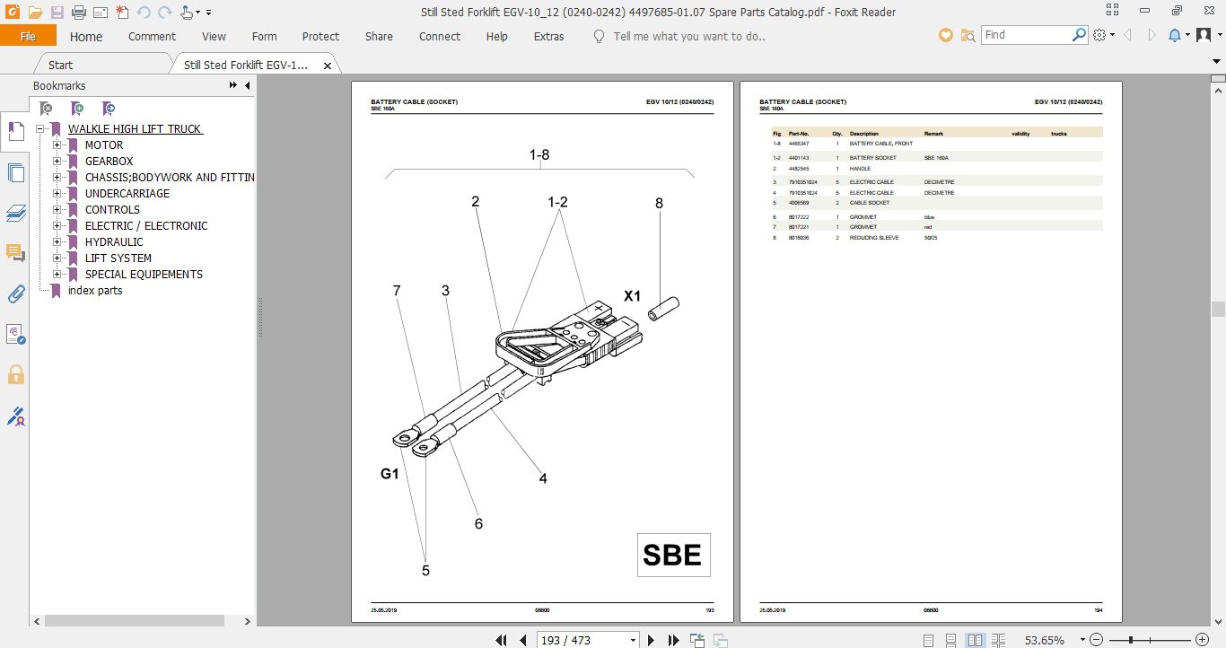The width and height of the screenshot is (1226, 648).
Task: Switch to the Start tab
Action: click(60, 65)
